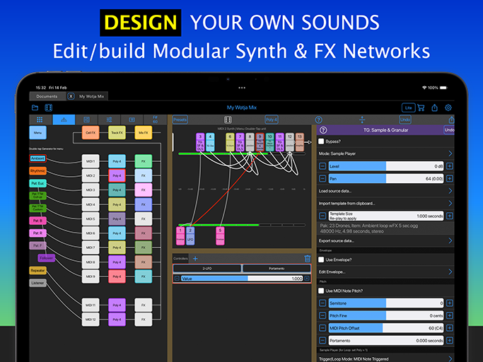Open help for TG: Sample & Granular
Image resolution: width=483 pixels, height=362 pixels.
coord(324,130)
